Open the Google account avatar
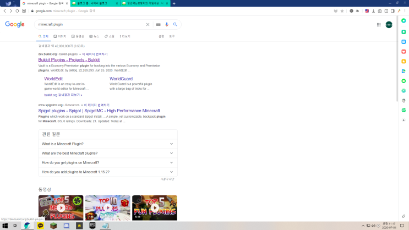Image resolution: width=409 pixels, height=230 pixels. click(x=389, y=25)
